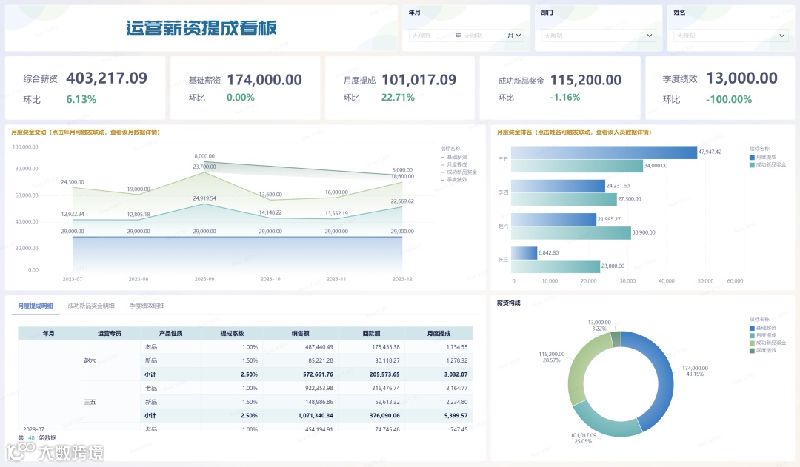Click the 回款额 table column header

point(371,334)
